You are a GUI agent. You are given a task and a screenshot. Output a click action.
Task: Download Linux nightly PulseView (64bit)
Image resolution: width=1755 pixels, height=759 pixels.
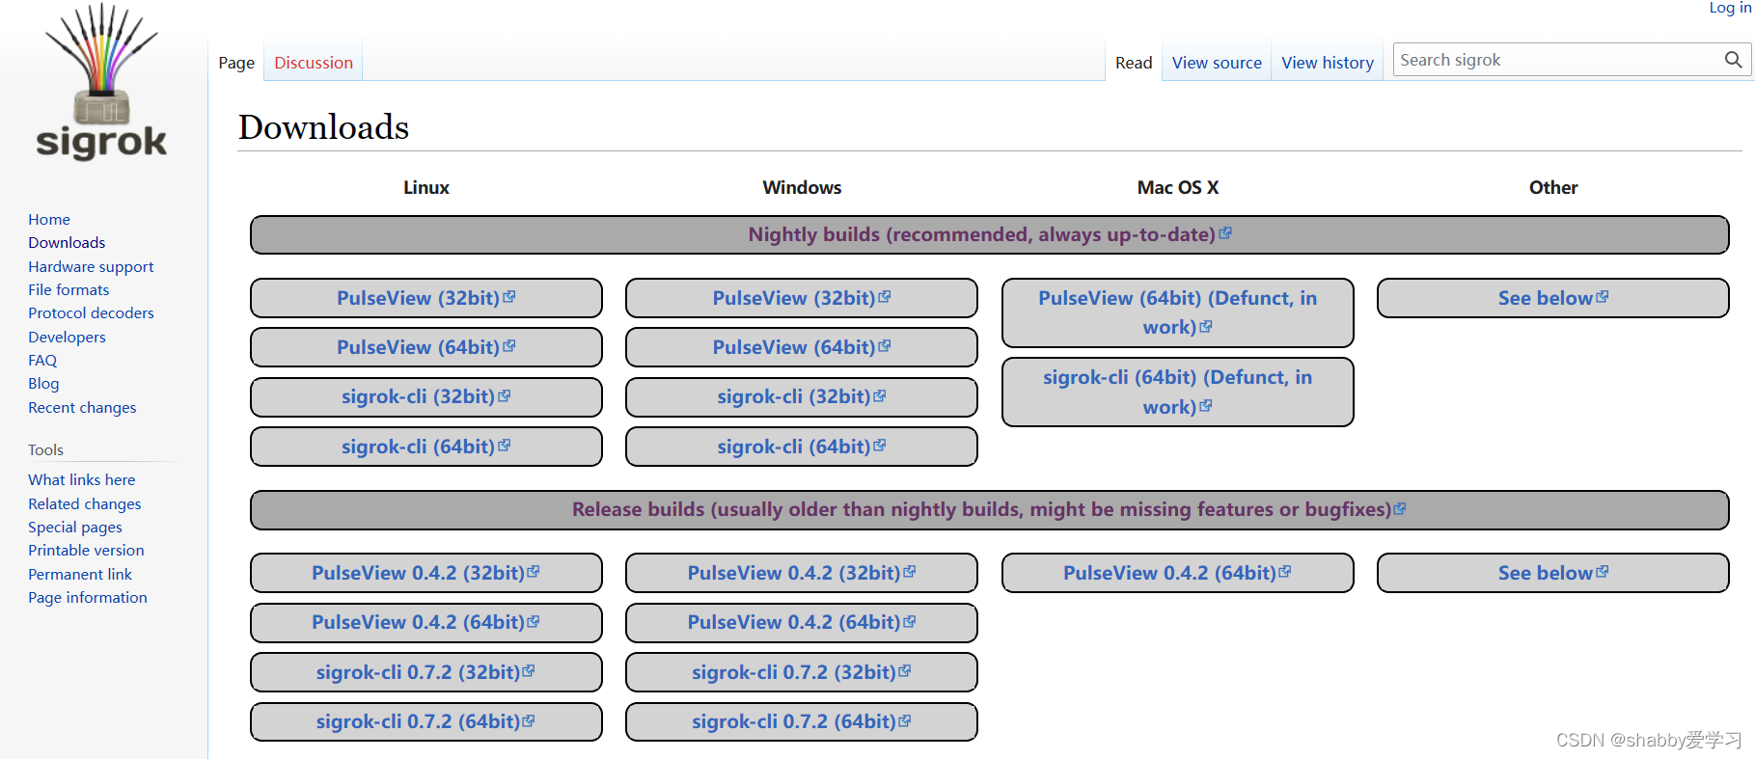point(425,347)
